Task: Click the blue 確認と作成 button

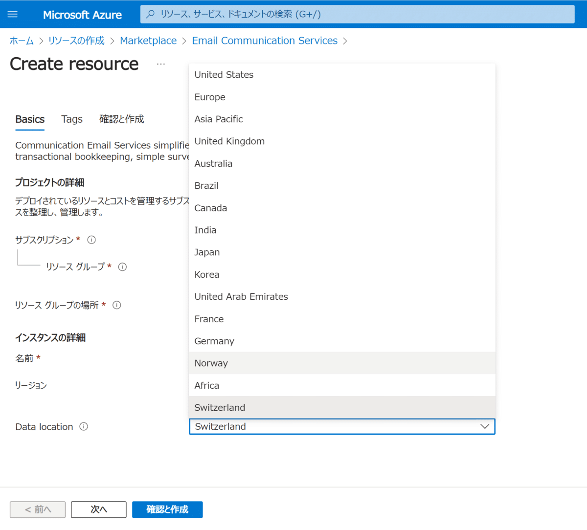Action: pyautogui.click(x=167, y=509)
